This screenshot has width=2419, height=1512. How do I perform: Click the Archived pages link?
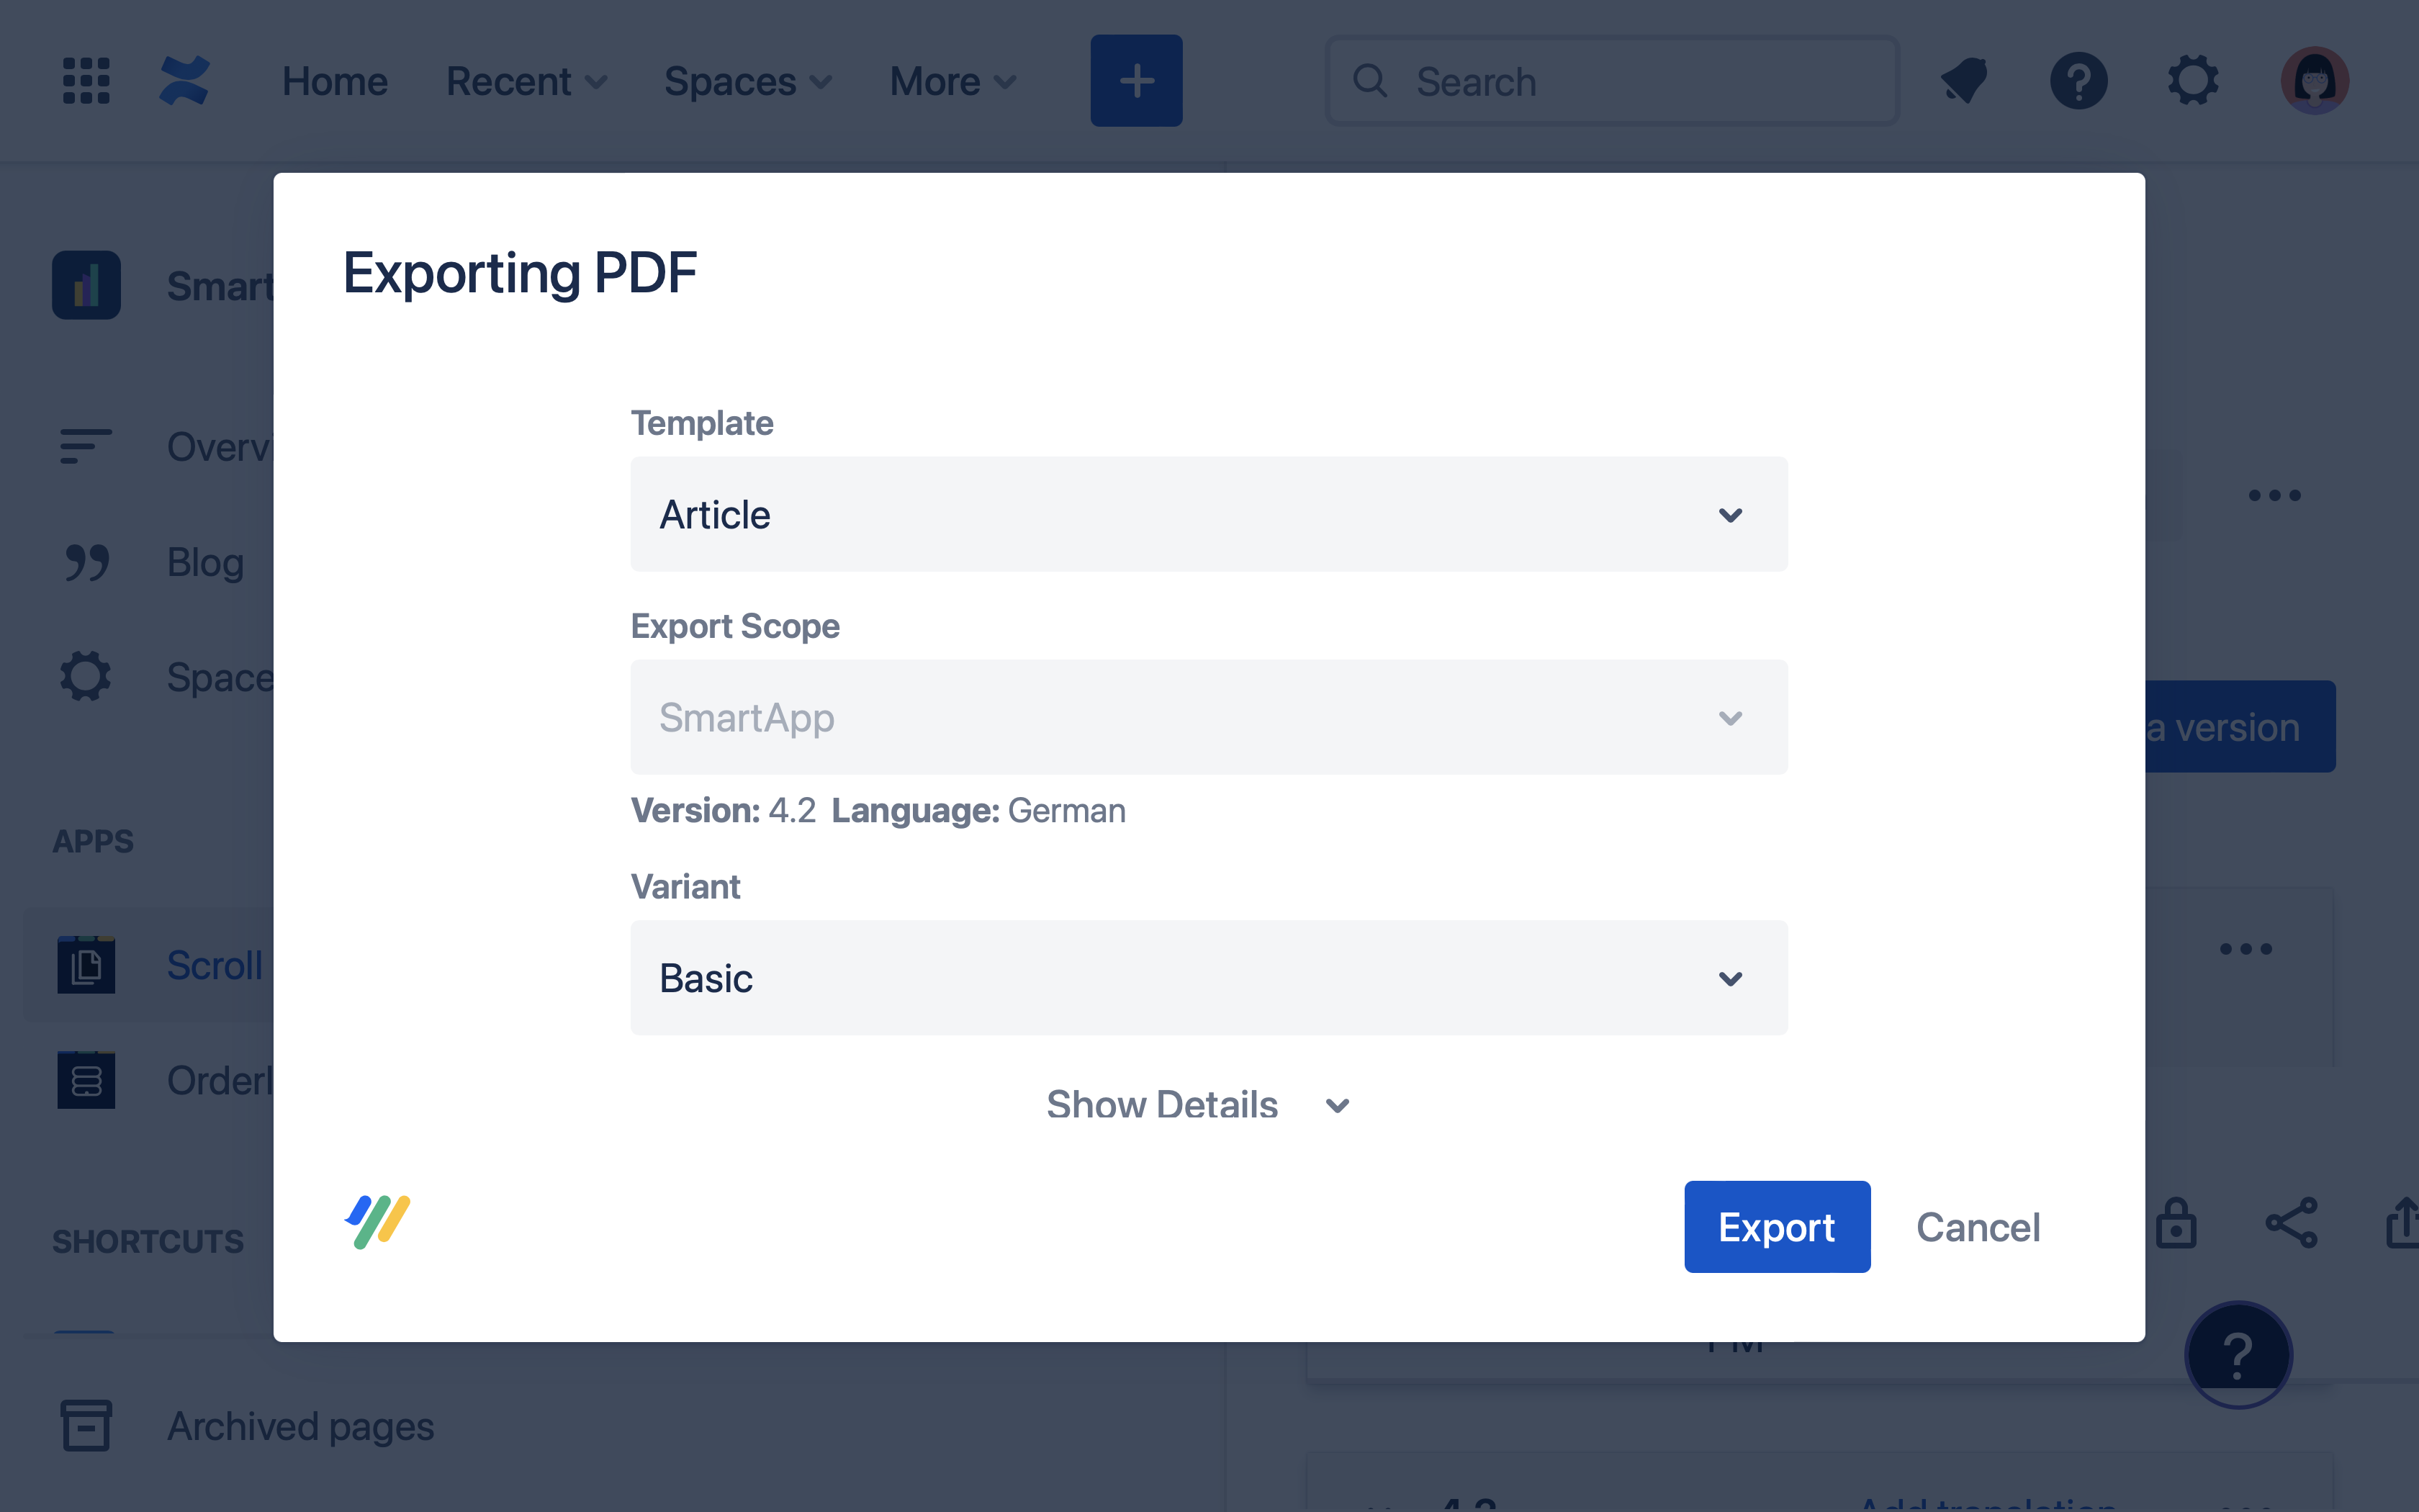tap(301, 1426)
